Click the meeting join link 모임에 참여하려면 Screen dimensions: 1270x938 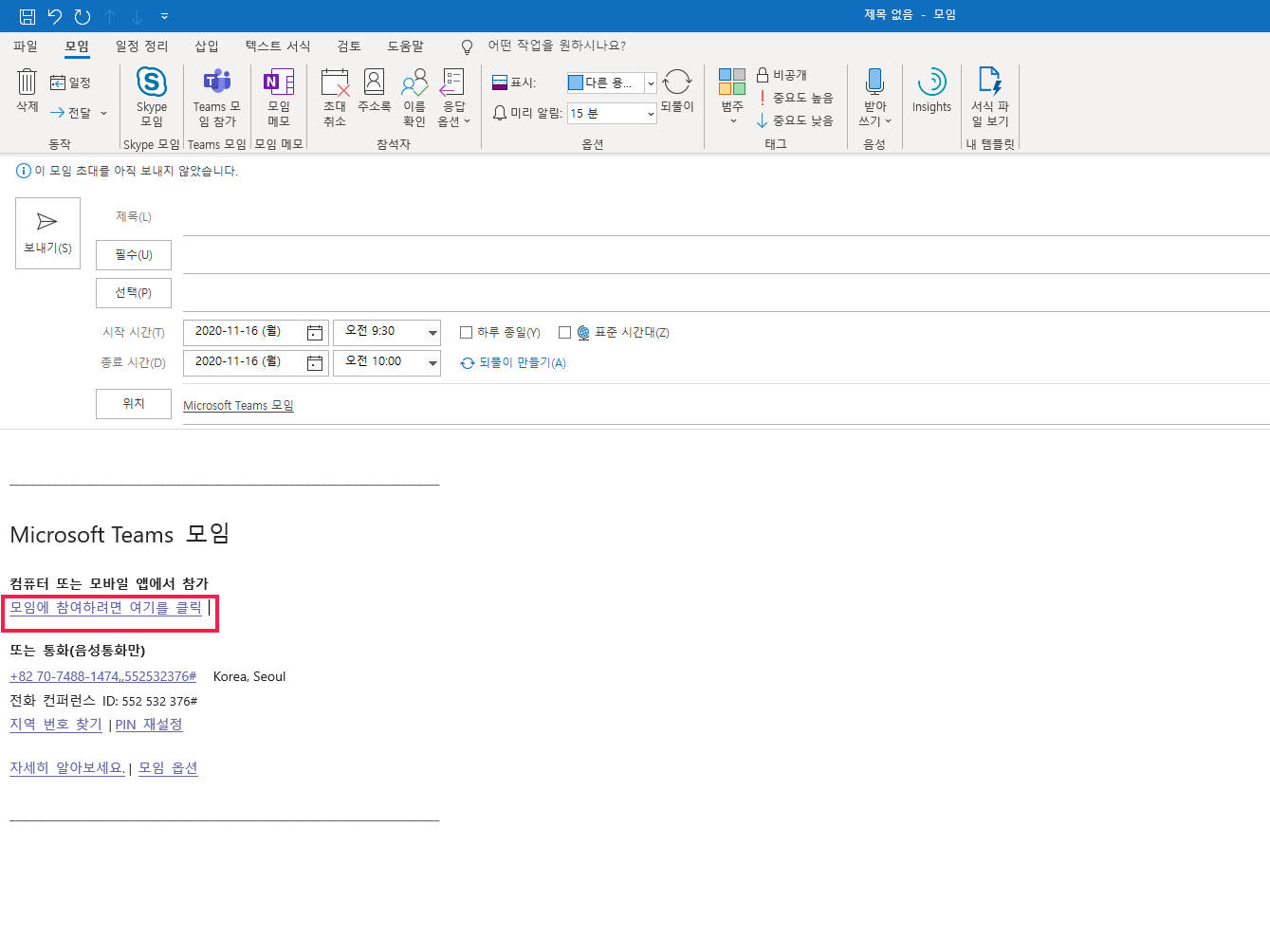coord(105,607)
